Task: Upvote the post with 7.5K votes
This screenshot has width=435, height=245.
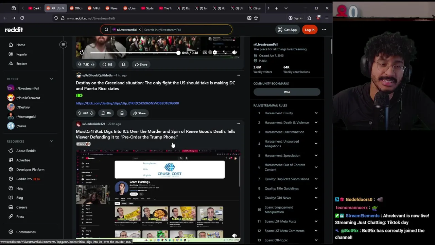Action: pyautogui.click(x=80, y=64)
